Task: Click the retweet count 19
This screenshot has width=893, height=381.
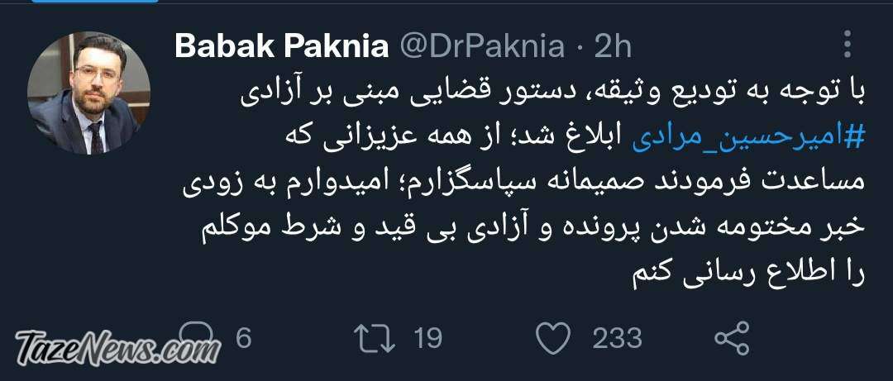Action: pos(427,338)
